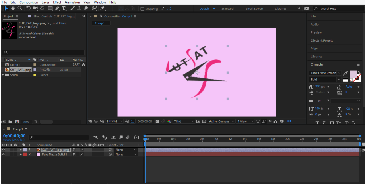Viewport: 365px width, 184px height.
Task: Open the magnification ratio (30.7%) dropdown
Action: 114,121
